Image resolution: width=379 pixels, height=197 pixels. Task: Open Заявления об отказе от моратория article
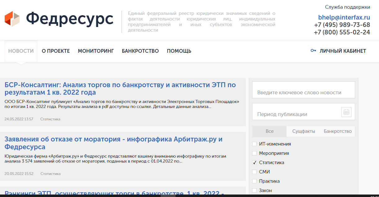tap(114, 143)
